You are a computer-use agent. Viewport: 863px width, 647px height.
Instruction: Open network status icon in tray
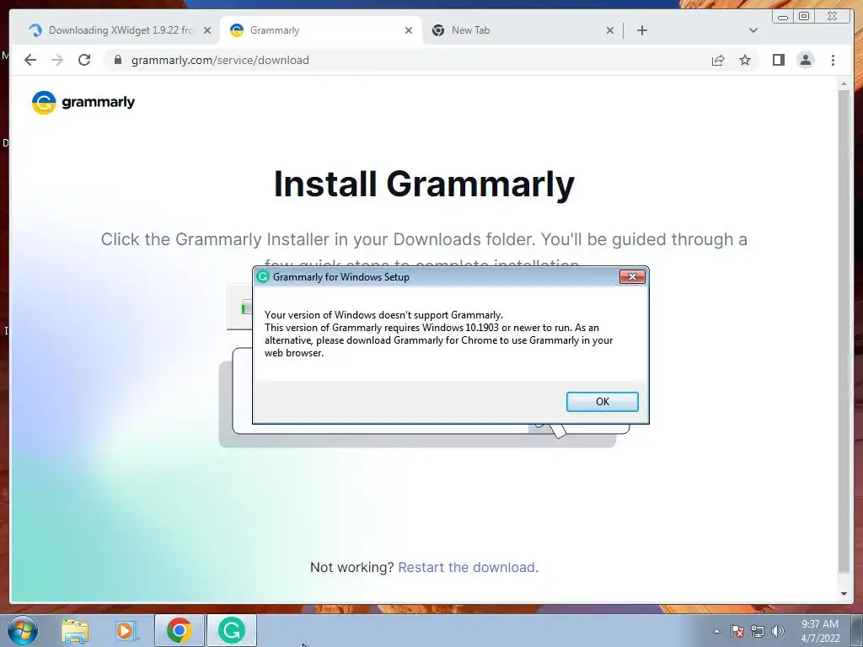[x=758, y=631]
